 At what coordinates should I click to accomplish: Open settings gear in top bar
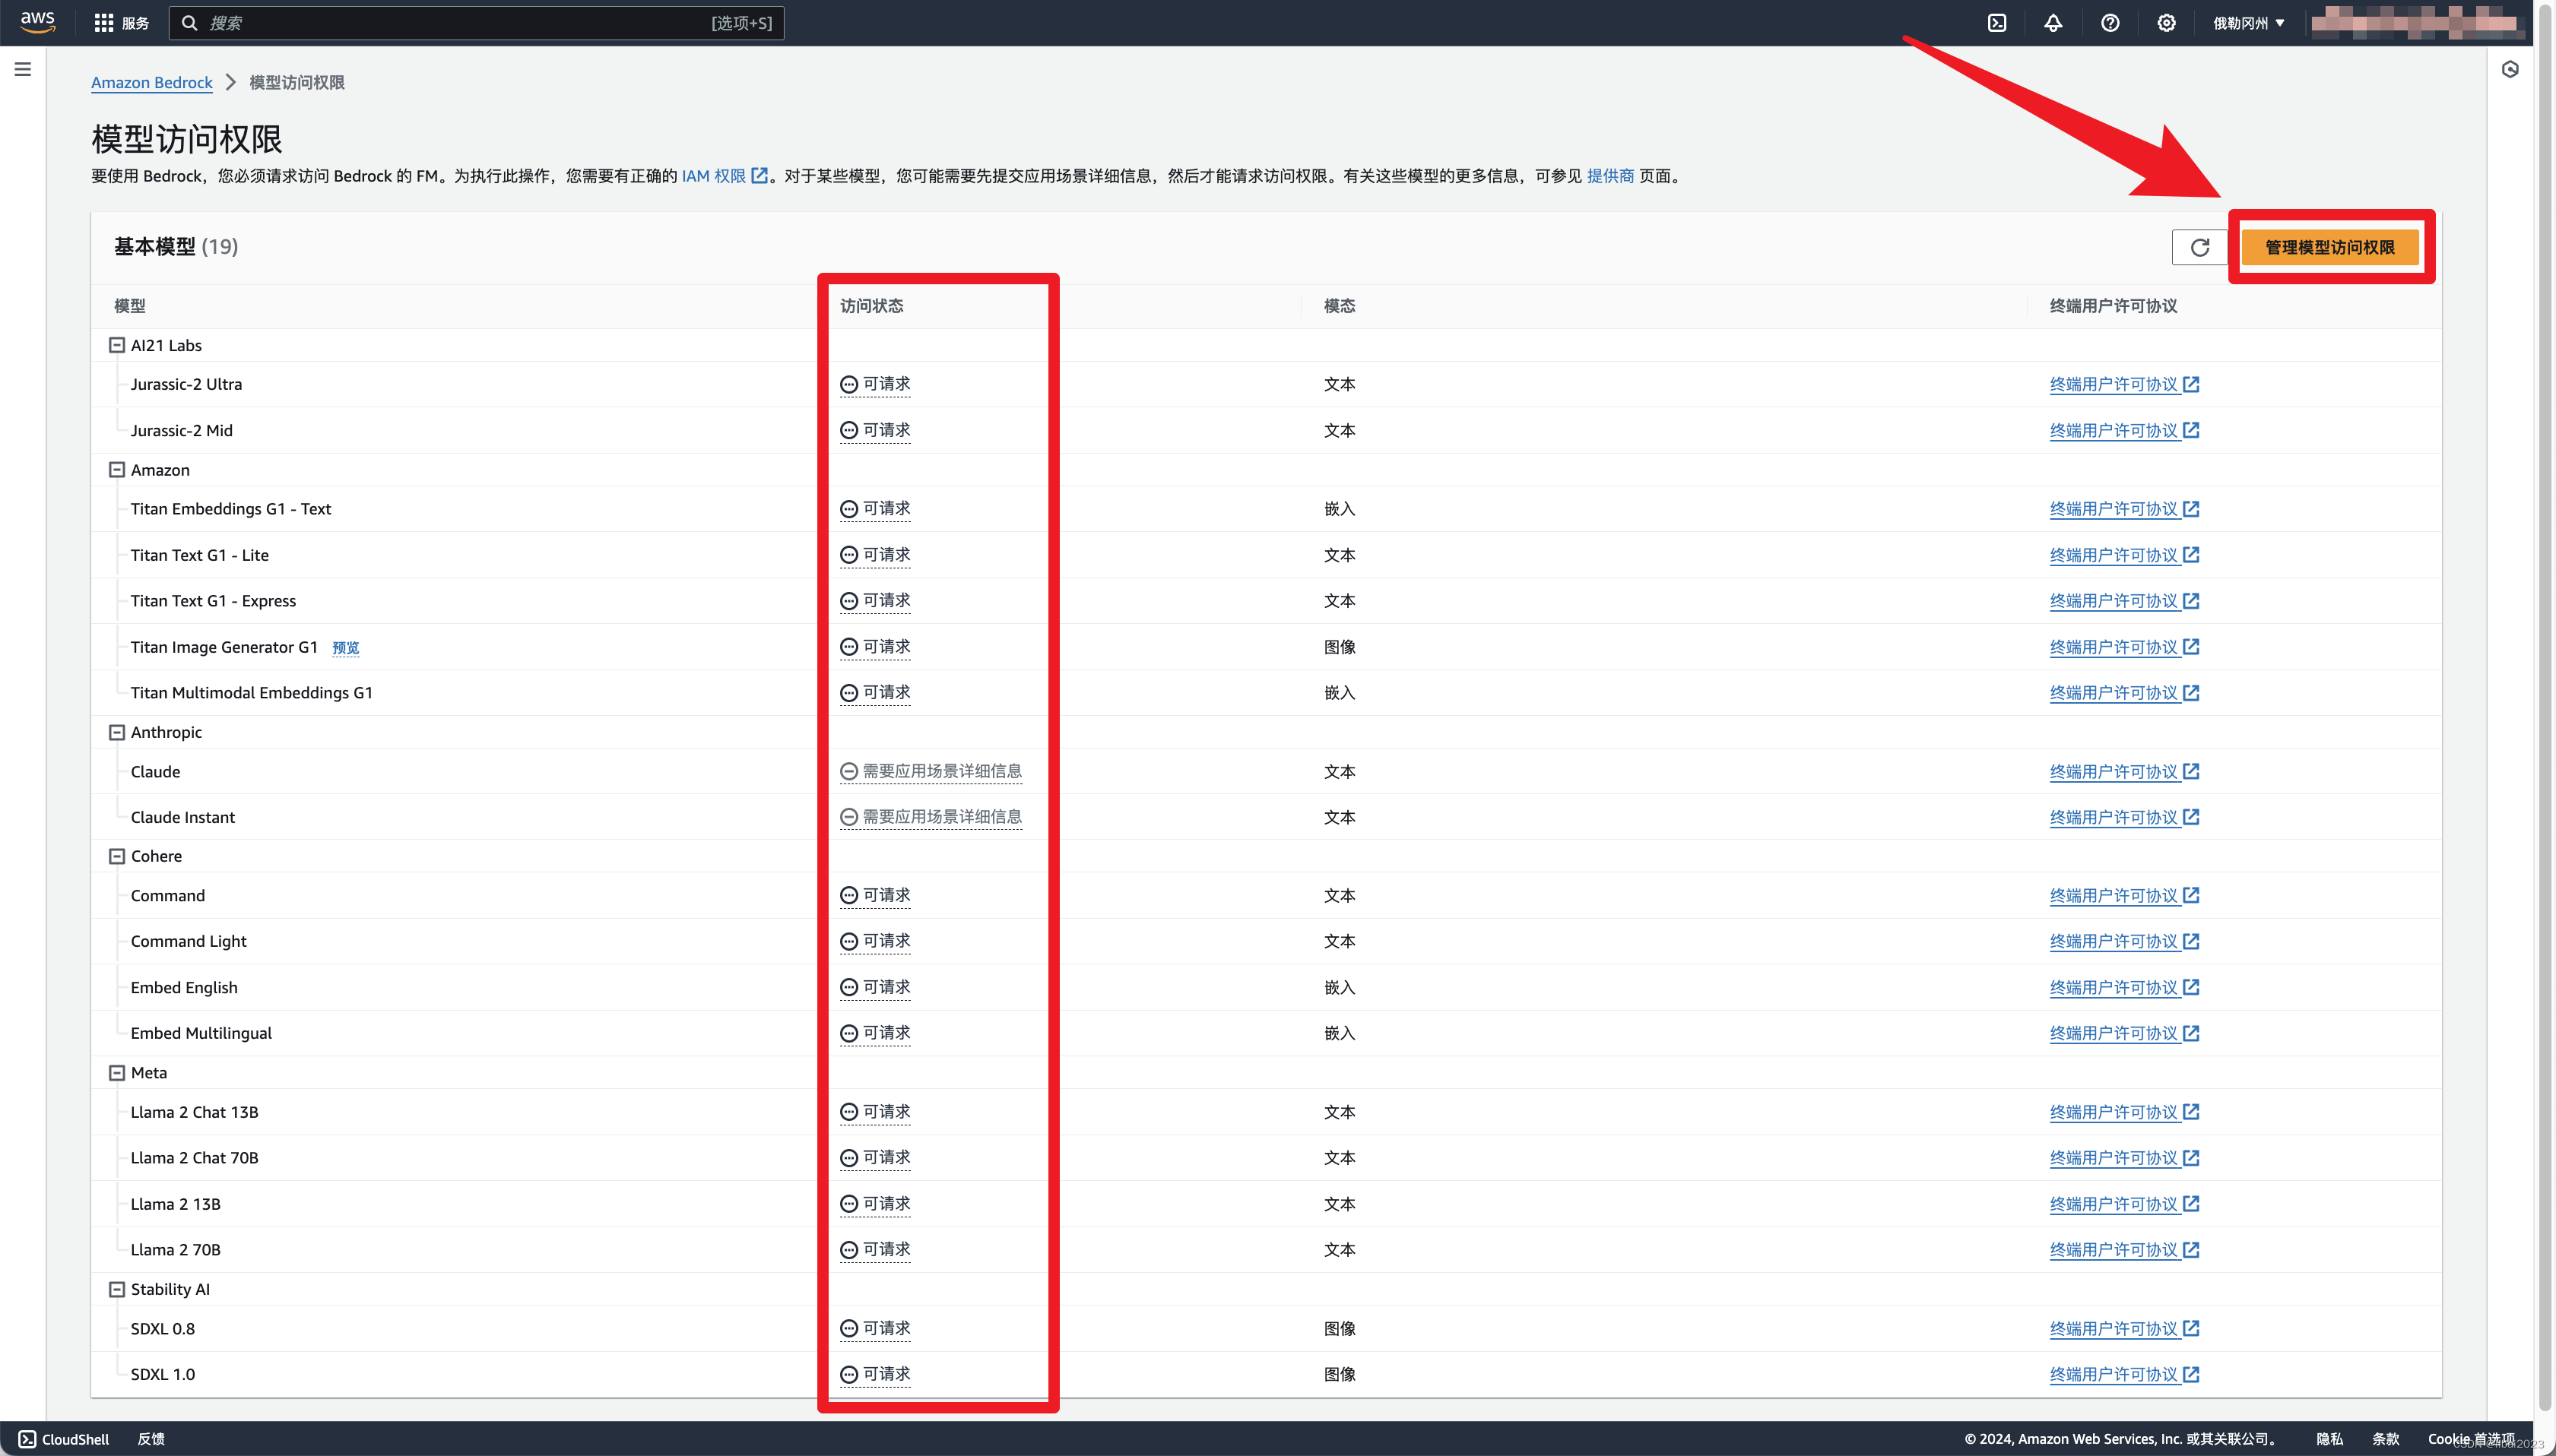tap(2166, 22)
